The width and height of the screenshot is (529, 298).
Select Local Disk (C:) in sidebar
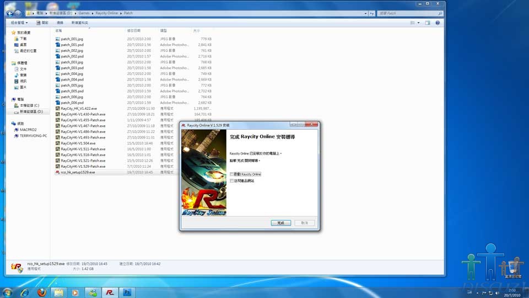pos(26,105)
